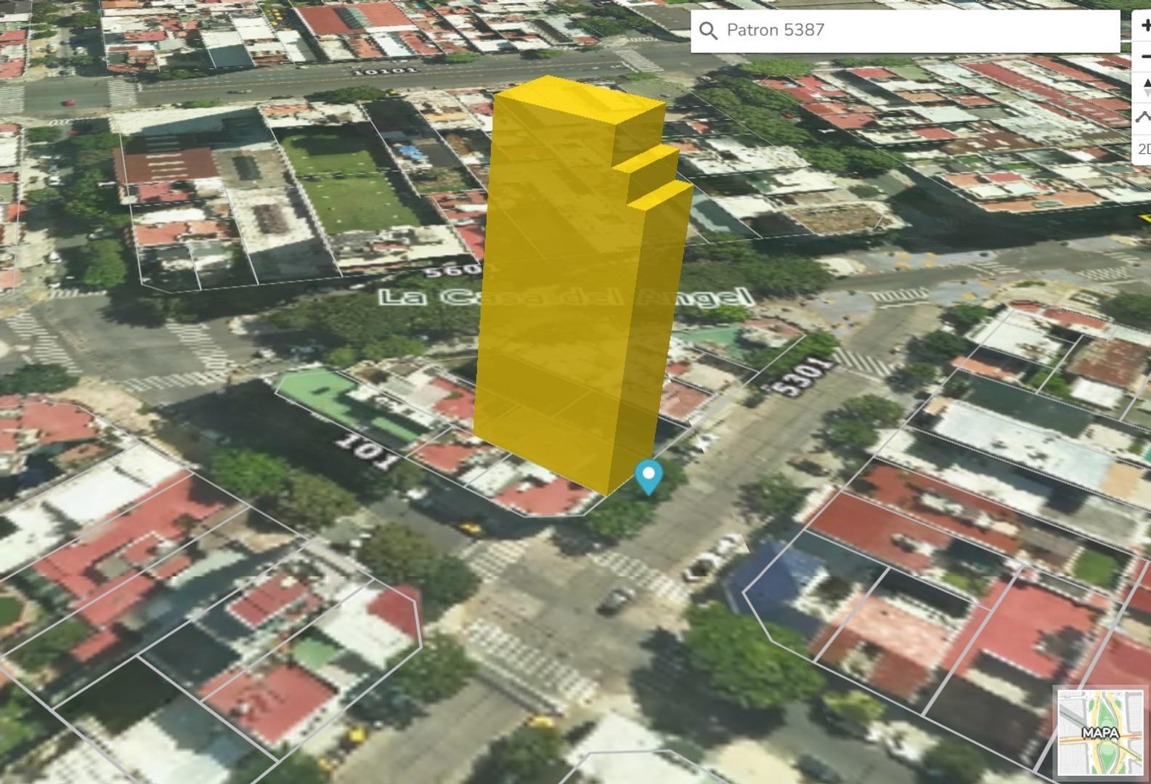
Task: Reset map orientation with compass arrows
Action: 1144,89
